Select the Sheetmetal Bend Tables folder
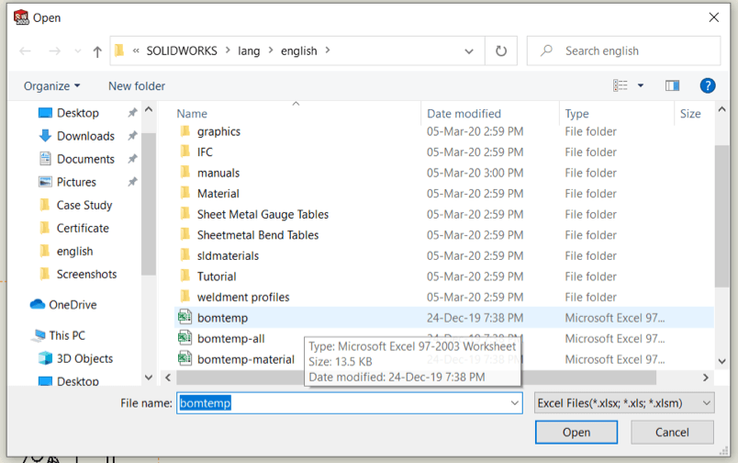 point(257,235)
